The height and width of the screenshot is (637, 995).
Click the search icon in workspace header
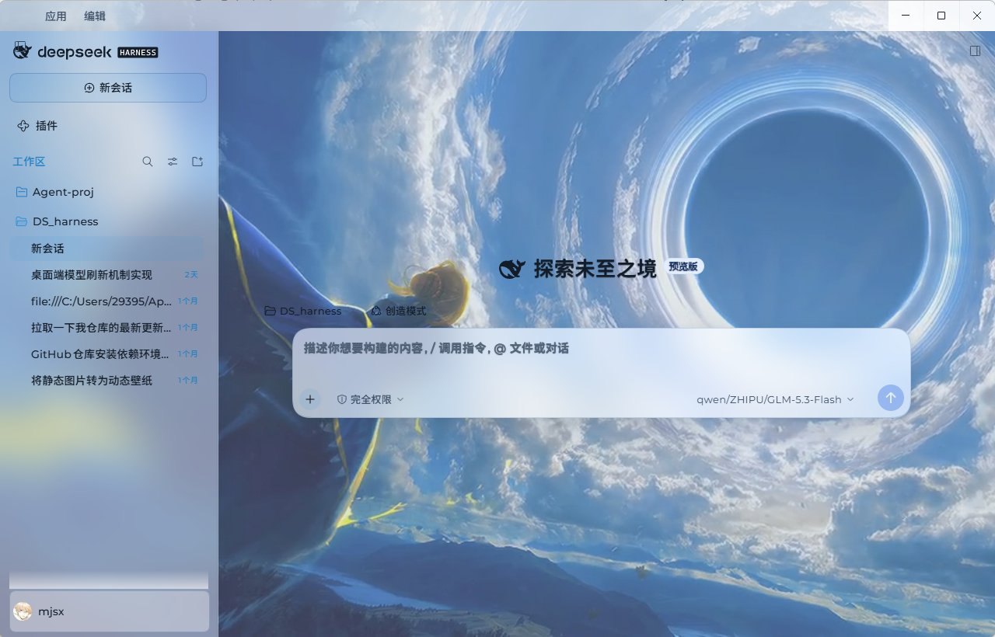click(x=148, y=162)
